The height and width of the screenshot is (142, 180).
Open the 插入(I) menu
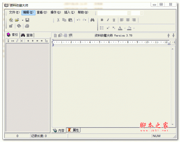[x=69, y=12]
